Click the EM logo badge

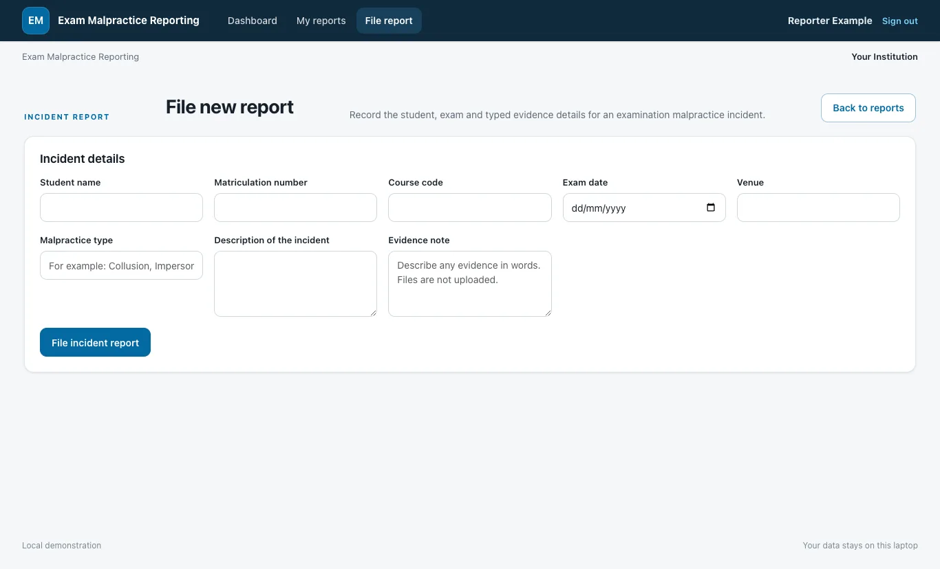[36, 21]
